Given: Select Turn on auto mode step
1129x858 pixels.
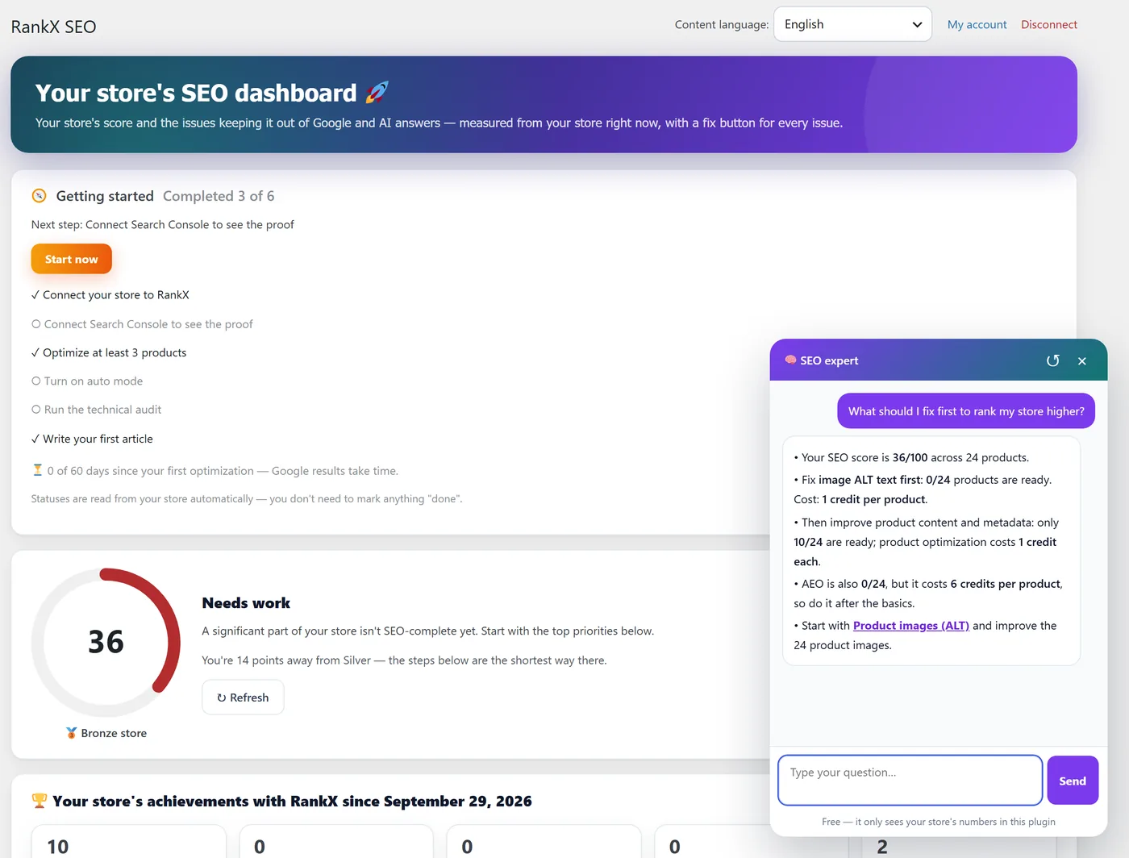Looking at the screenshot, I should 87,381.
